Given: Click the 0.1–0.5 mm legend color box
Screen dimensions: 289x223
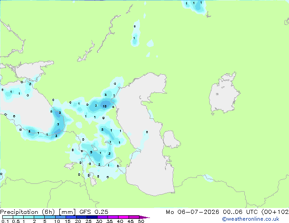Looking at the screenshot, I should (8, 217).
